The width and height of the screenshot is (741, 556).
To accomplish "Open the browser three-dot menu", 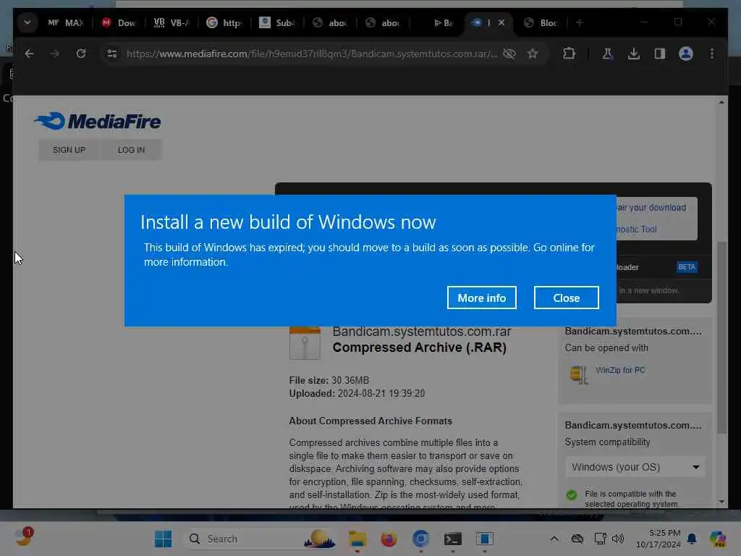I will pyautogui.click(x=712, y=54).
